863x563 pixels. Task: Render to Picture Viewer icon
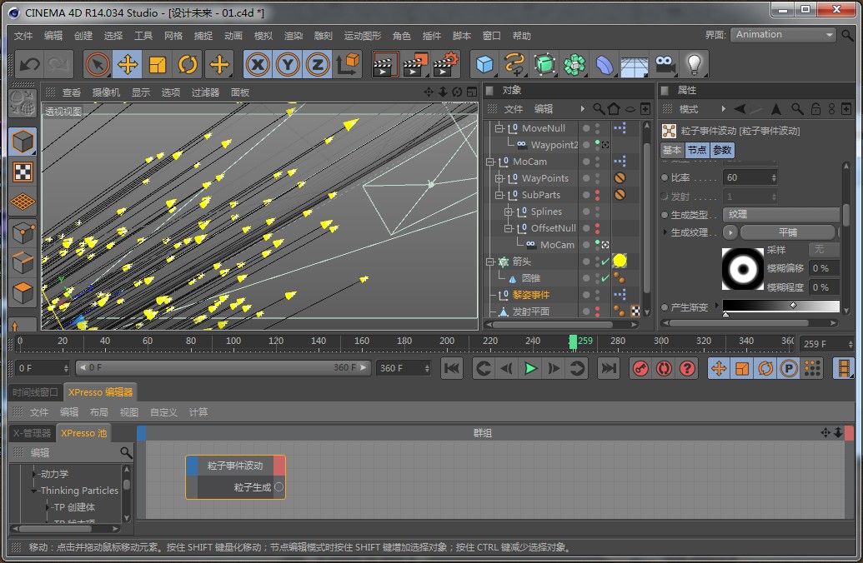415,65
